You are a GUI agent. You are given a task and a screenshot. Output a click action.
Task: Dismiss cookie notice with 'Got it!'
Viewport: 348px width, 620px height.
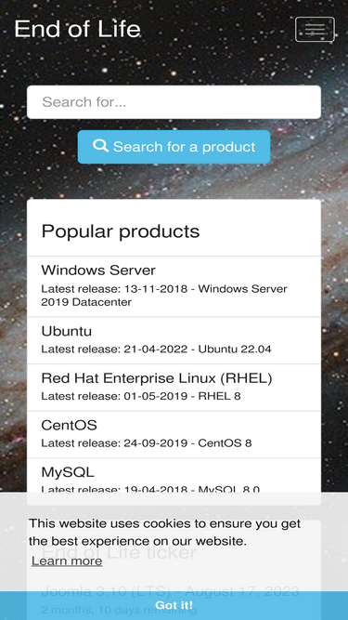(174, 605)
